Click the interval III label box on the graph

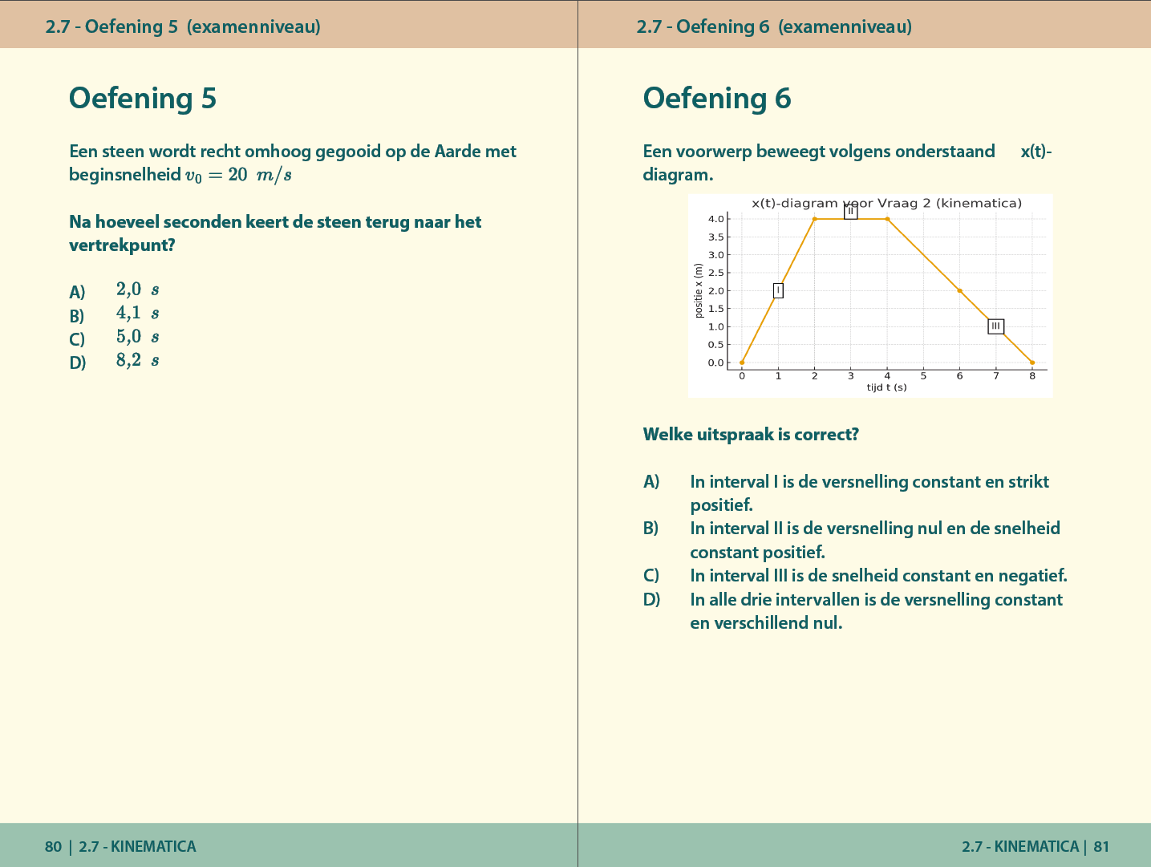coord(996,326)
